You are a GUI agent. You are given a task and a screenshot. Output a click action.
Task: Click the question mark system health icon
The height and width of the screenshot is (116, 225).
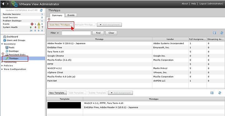point(42,27)
